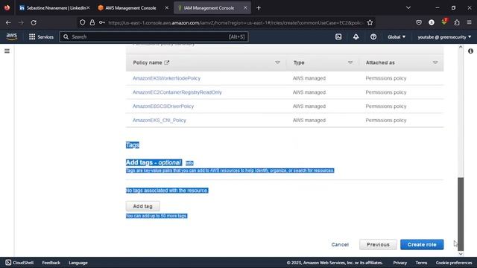Viewport: 477px width, 268px height.
Task: Open Feedback in the footer
Action: (51, 263)
